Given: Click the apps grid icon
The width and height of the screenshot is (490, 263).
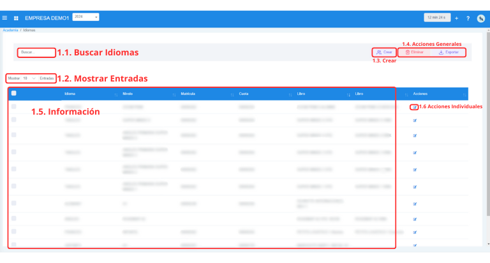Looking at the screenshot, I should [x=16, y=18].
